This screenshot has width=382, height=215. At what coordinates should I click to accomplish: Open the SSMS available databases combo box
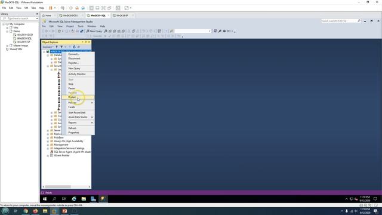pyautogui.click(x=193, y=31)
